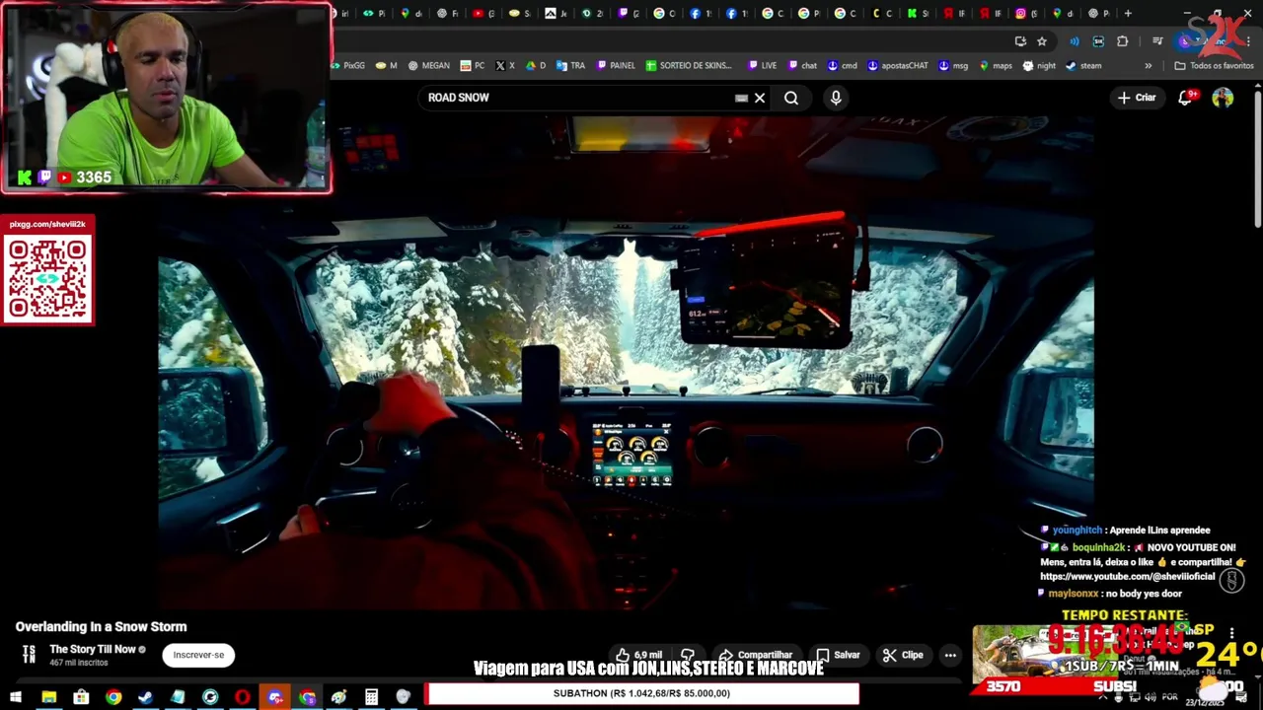The image size is (1263, 710).
Task: Open Steam from the taskbar
Action: click(x=146, y=697)
